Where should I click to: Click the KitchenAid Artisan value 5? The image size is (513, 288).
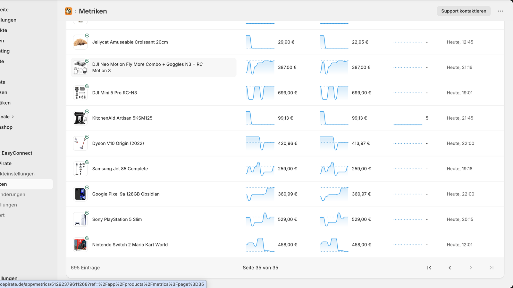tap(427, 118)
